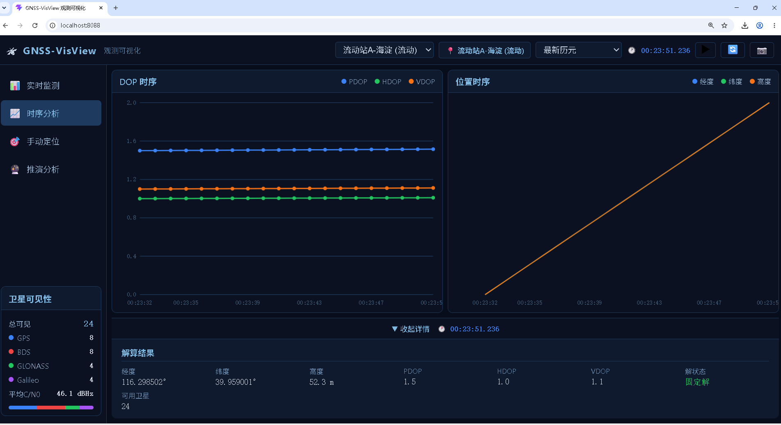The height and width of the screenshot is (425, 781).
Task: Click the GNSS-VisView satellite logo icon
Action: [x=12, y=51]
